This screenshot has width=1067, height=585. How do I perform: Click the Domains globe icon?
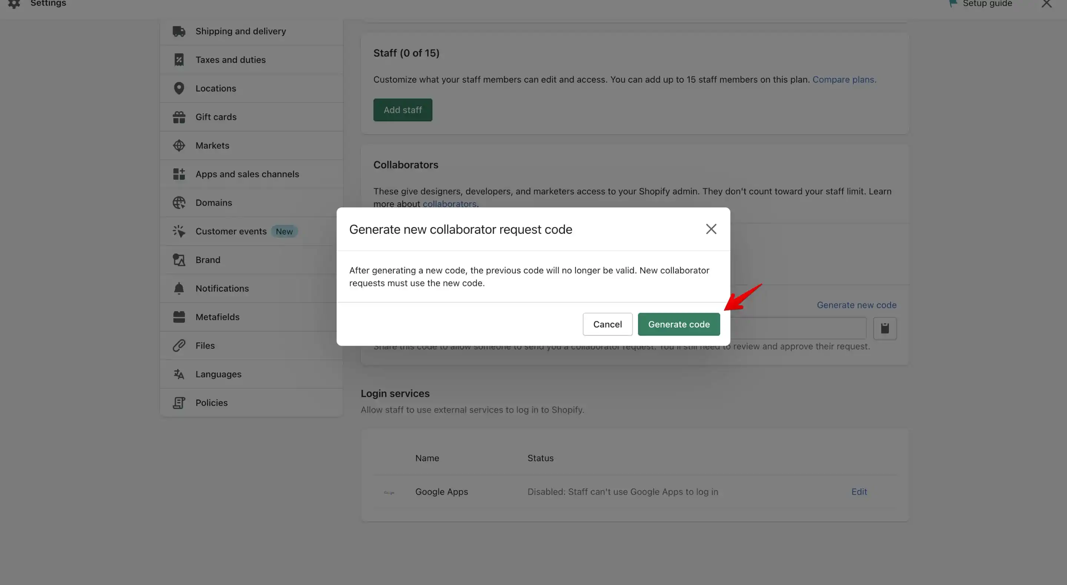(x=179, y=203)
